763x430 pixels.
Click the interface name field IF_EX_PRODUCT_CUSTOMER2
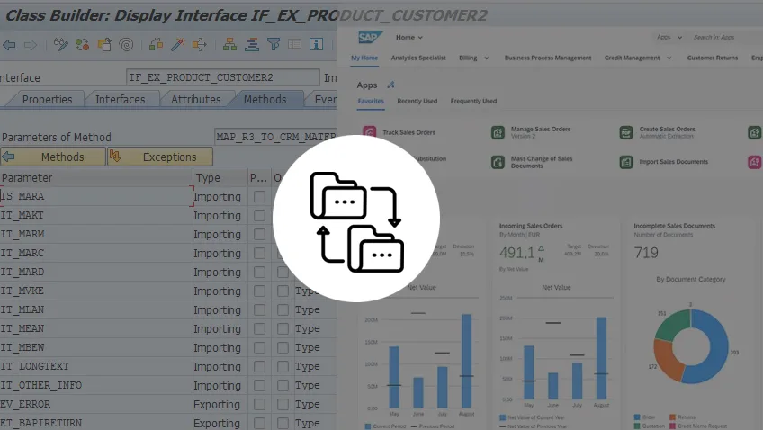pyautogui.click(x=223, y=77)
